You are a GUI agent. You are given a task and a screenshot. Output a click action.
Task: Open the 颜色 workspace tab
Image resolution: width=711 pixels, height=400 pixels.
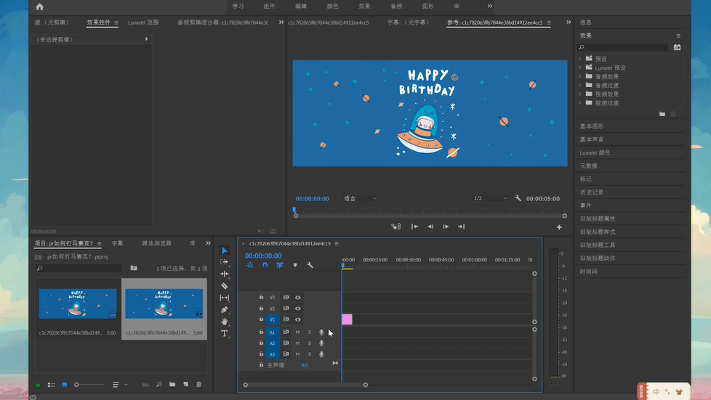tap(332, 7)
